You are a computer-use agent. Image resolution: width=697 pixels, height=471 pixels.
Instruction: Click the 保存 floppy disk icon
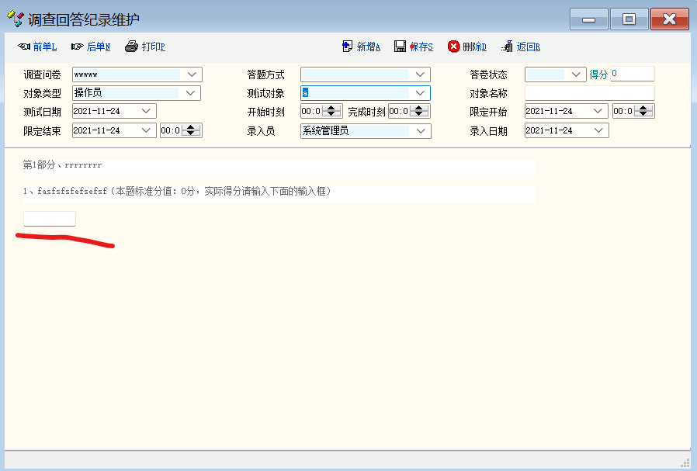coord(400,47)
